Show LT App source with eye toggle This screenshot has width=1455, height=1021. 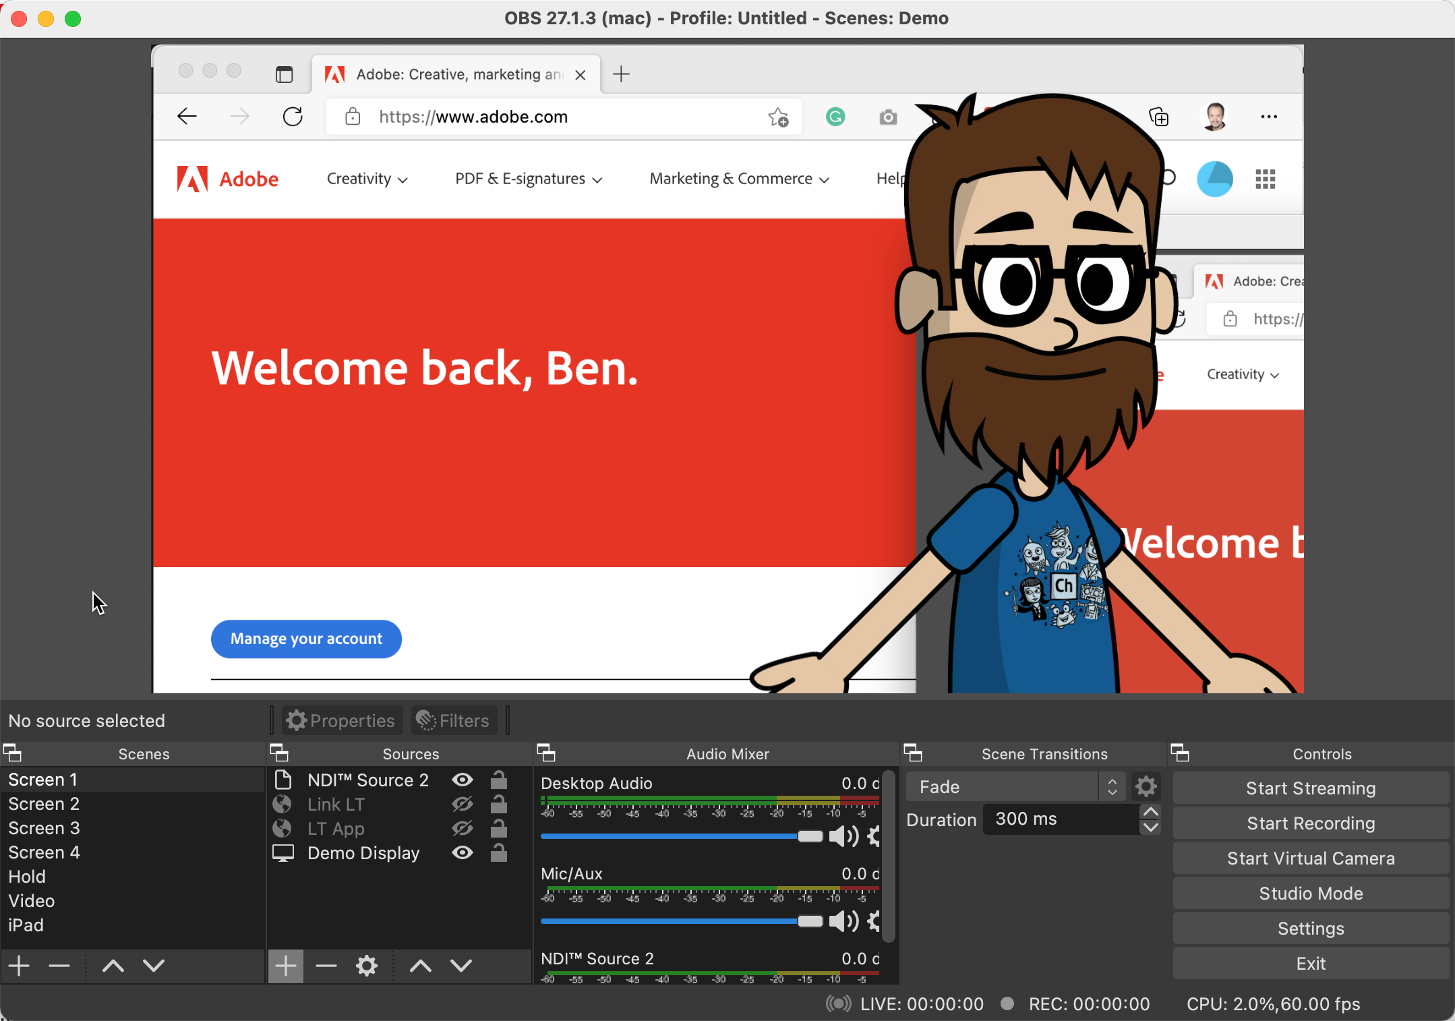pos(463,828)
